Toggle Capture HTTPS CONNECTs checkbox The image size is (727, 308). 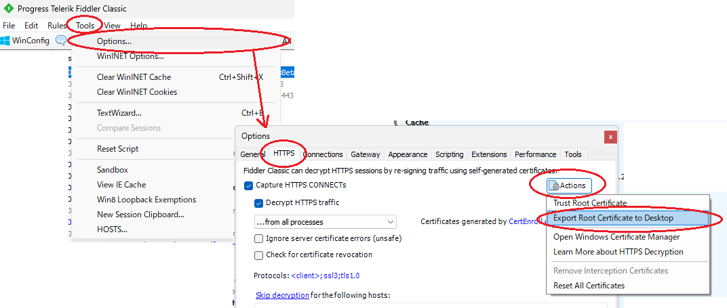(x=248, y=186)
